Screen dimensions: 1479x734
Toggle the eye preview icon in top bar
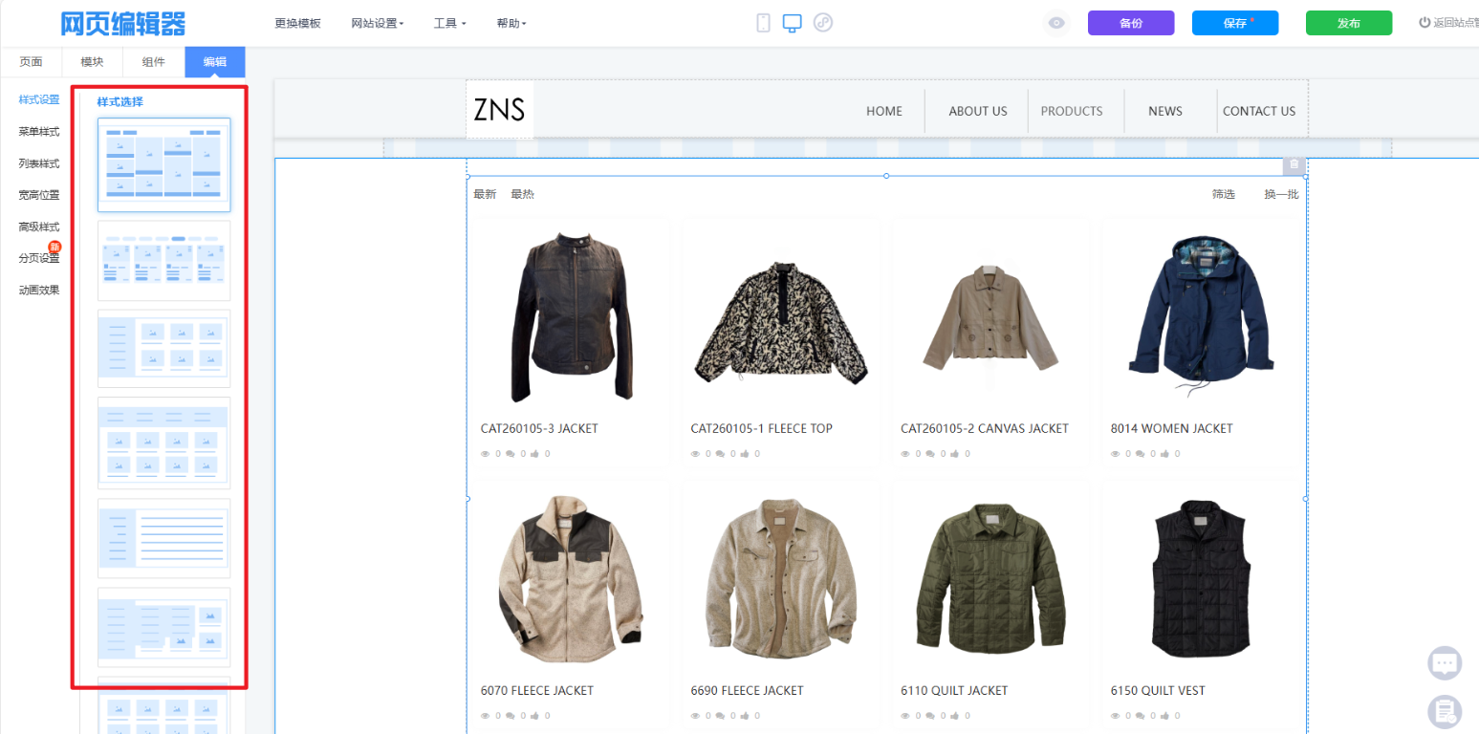pos(1056,23)
